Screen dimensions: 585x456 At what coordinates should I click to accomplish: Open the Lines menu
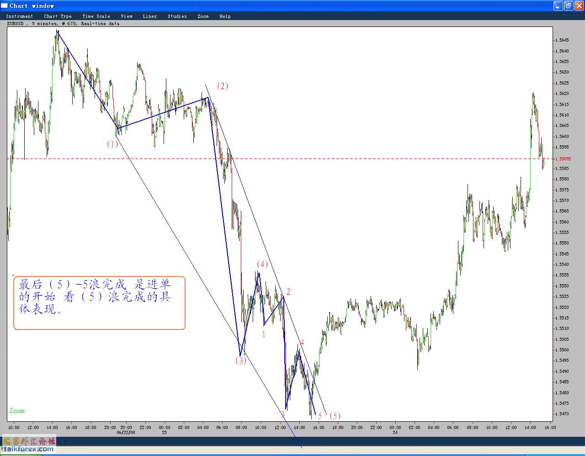click(x=149, y=16)
